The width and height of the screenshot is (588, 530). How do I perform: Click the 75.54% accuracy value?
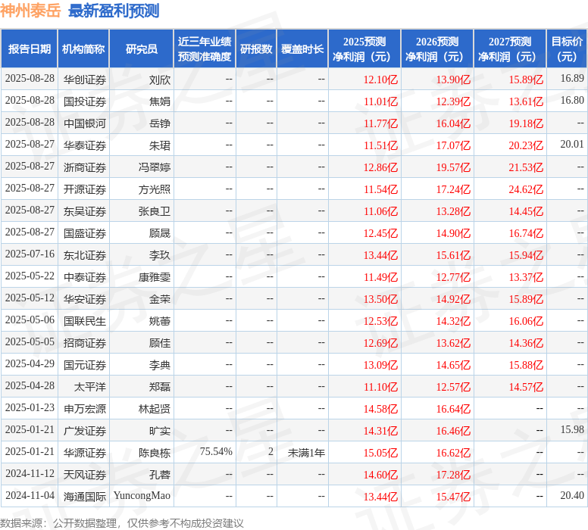(216, 452)
